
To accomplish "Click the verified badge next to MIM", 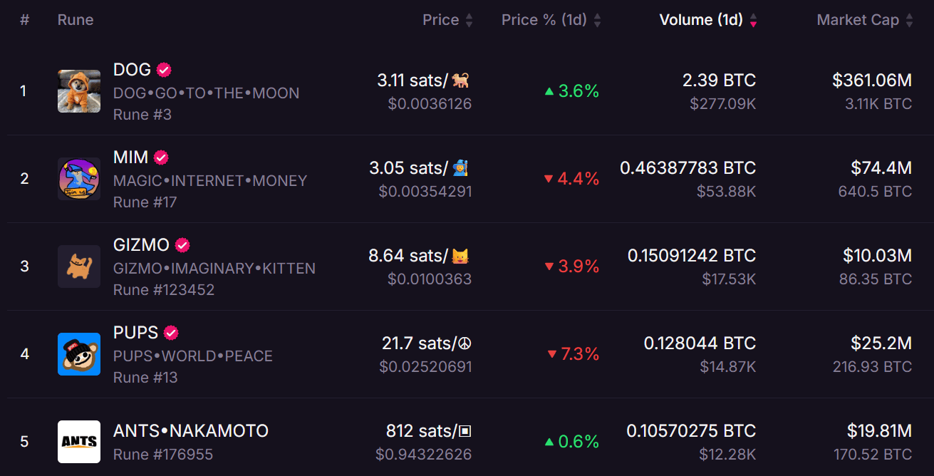I will (x=161, y=157).
